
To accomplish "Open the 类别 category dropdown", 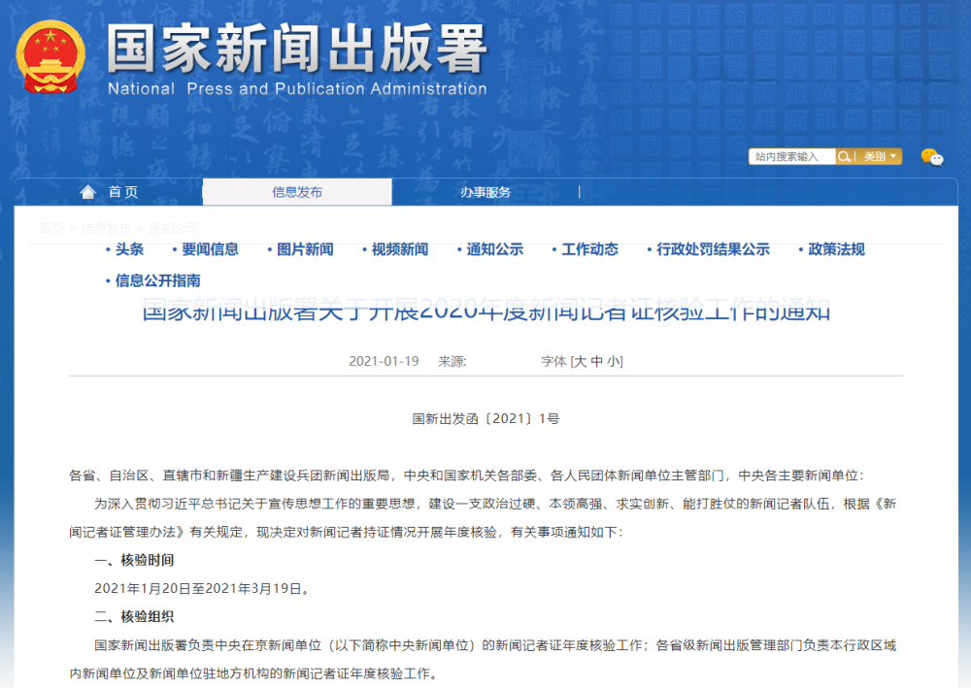I will coord(880,156).
